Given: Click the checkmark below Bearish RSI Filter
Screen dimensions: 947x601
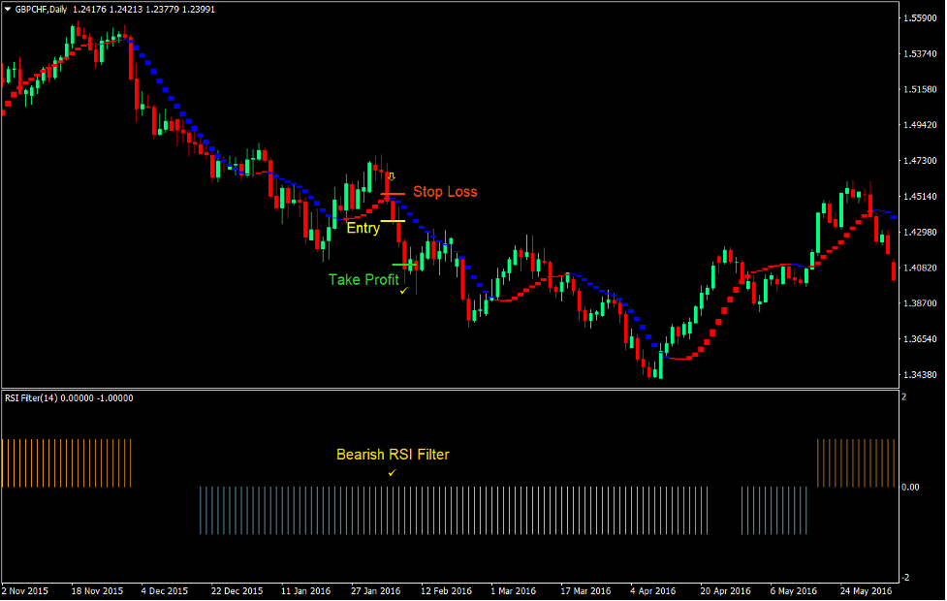Looking at the screenshot, I should 393,472.
